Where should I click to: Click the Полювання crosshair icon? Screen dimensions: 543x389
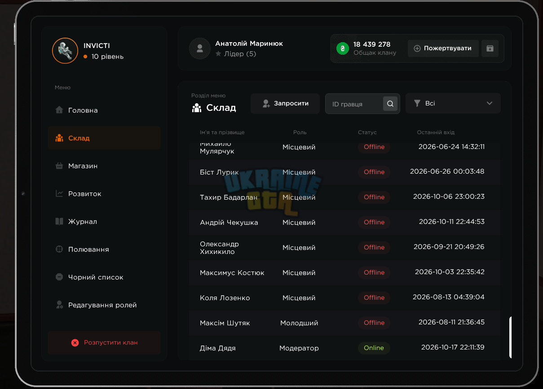[x=59, y=249]
